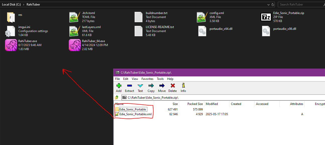Select the portaudio_x86.dll file icon

point(266,31)
